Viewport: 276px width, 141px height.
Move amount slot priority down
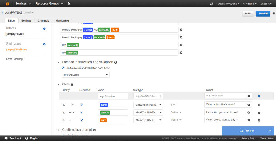[73, 112]
